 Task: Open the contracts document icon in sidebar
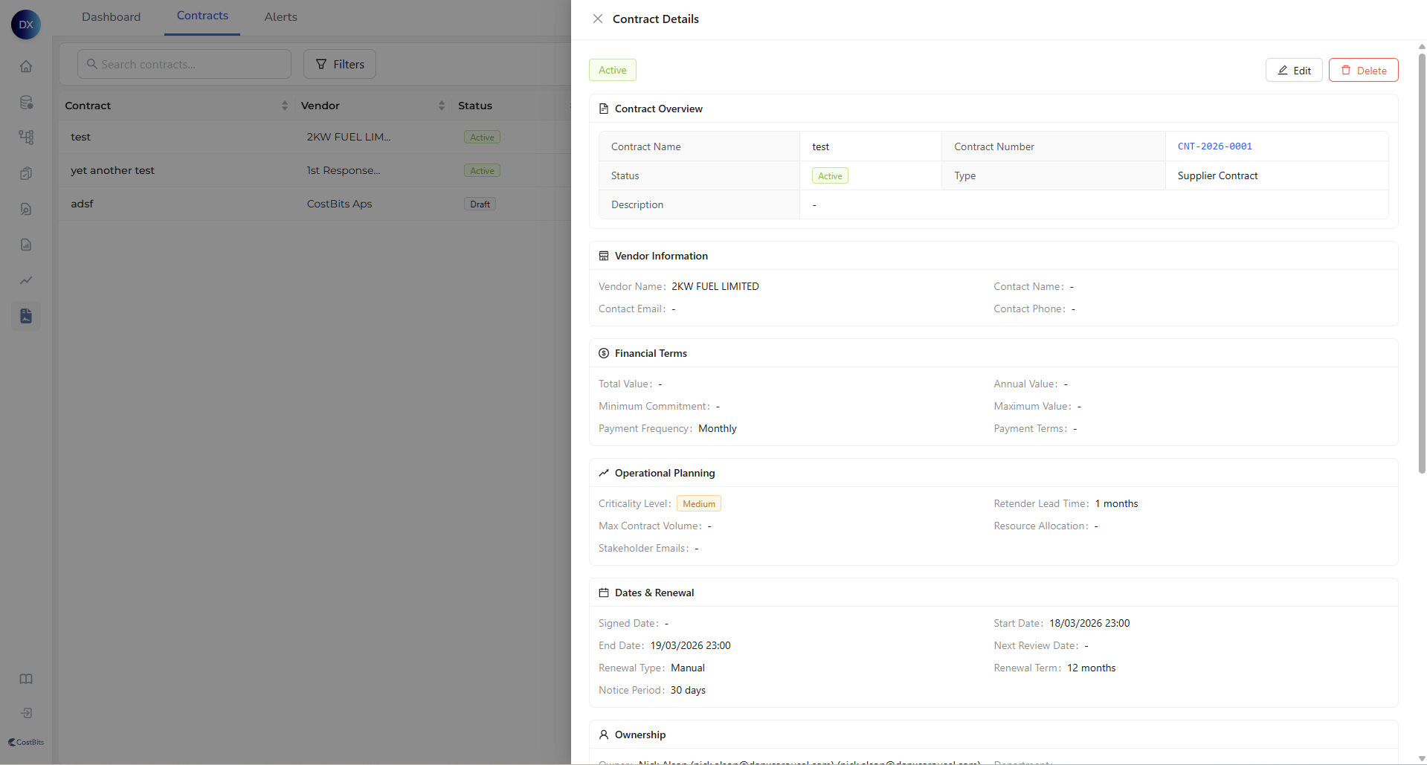(x=26, y=317)
